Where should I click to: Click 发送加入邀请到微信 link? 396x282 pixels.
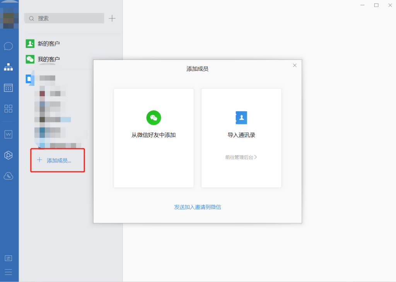point(198,207)
